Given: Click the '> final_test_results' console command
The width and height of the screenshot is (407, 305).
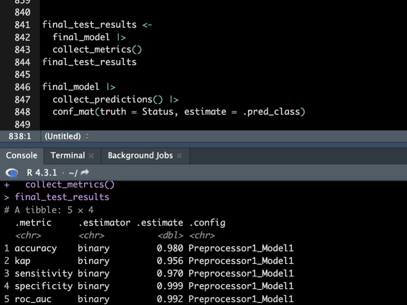Looking at the screenshot, I should [x=57, y=197].
